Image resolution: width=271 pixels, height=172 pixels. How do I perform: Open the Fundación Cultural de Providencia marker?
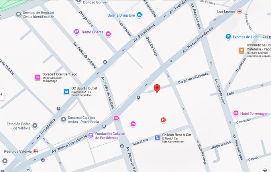tap(91, 135)
